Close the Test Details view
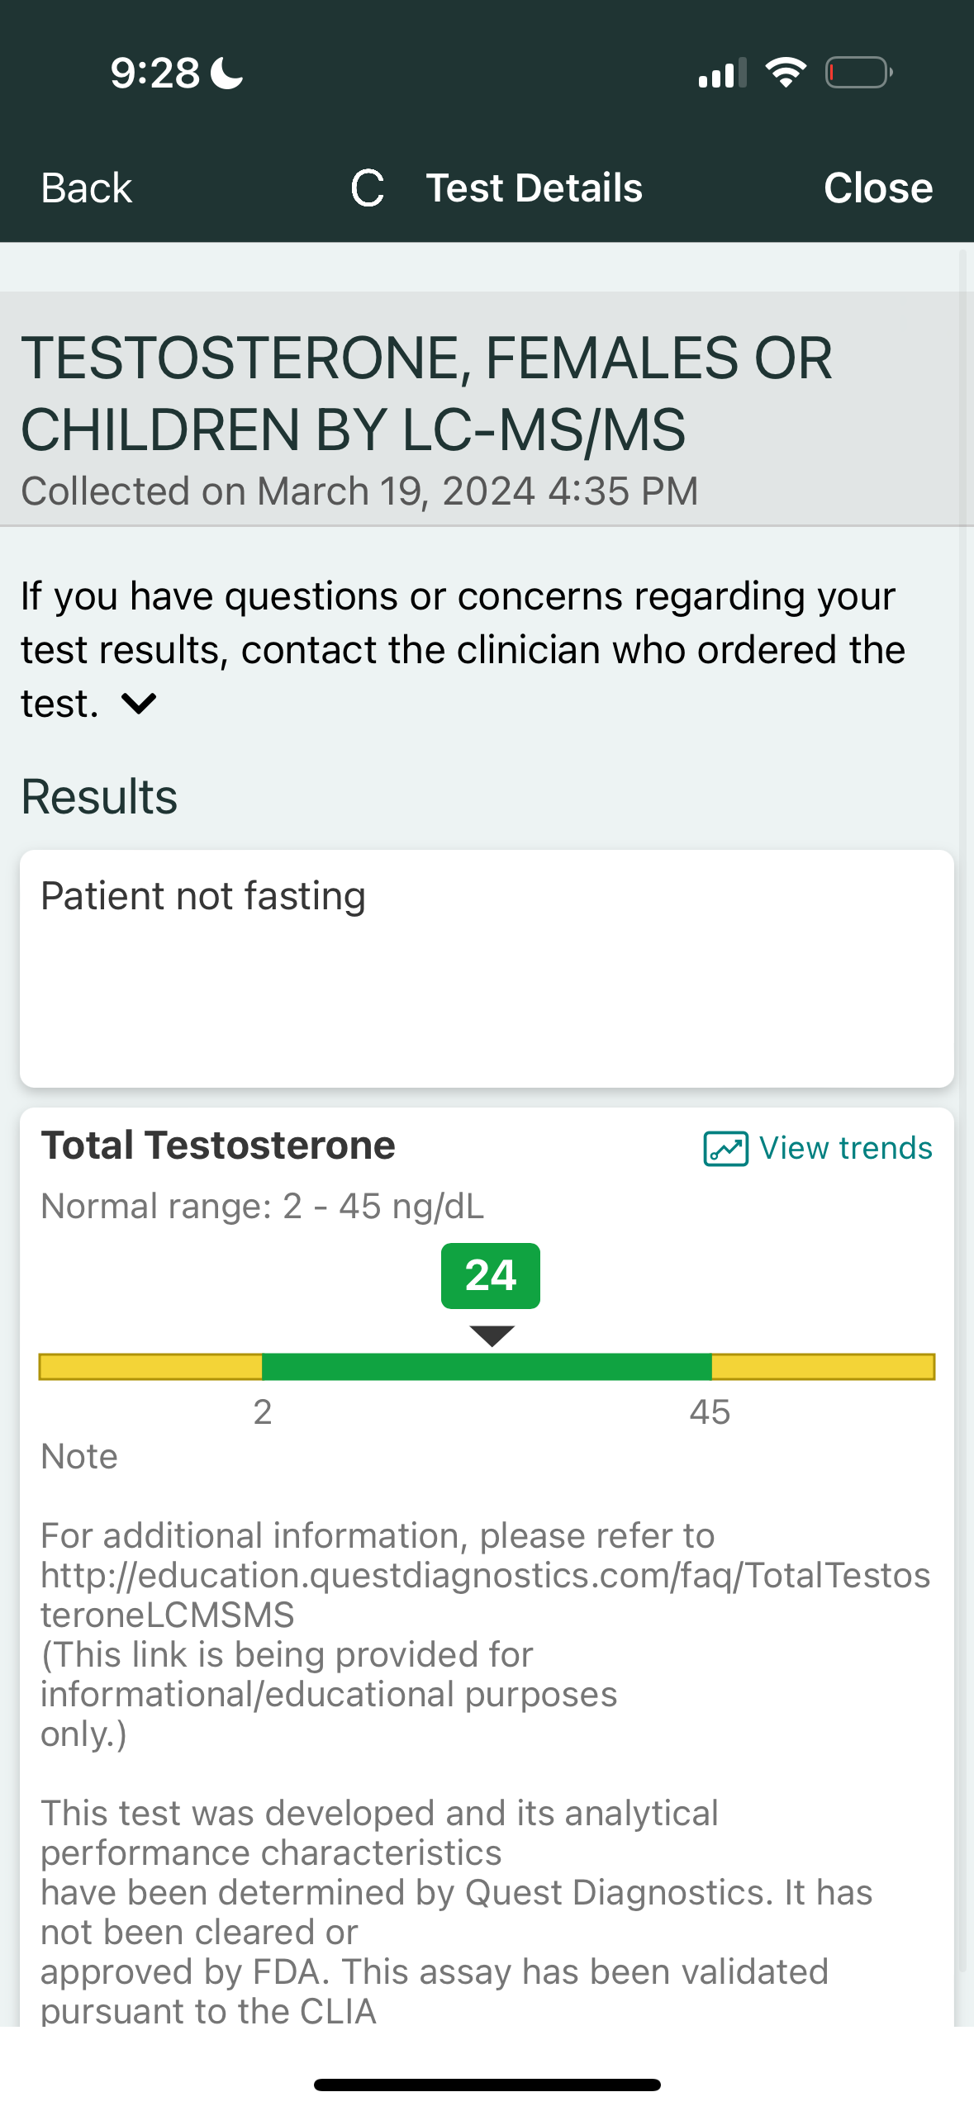Screen dimensions: 974x2111 pos(877,188)
